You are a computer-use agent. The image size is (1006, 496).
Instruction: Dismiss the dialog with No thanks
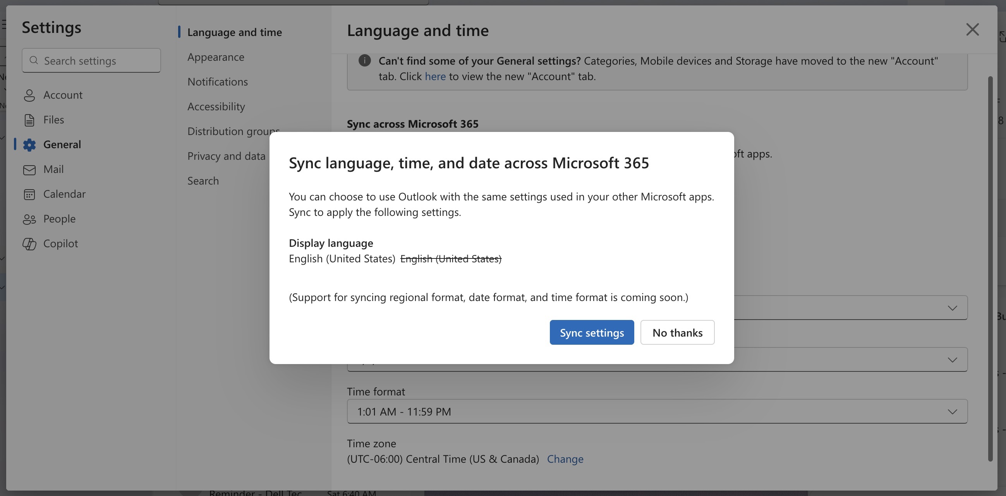click(677, 332)
